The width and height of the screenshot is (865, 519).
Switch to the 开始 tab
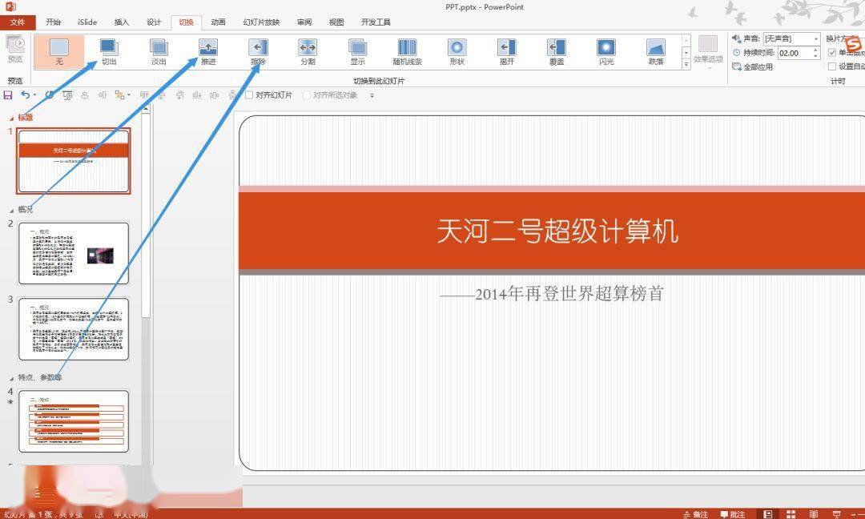click(54, 22)
